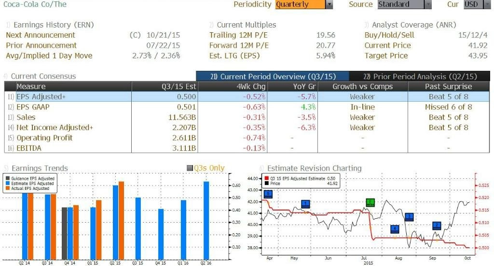494x266 pixels.
Task: Click the Next Announcement date 10/21/15
Action: pyautogui.click(x=163, y=35)
